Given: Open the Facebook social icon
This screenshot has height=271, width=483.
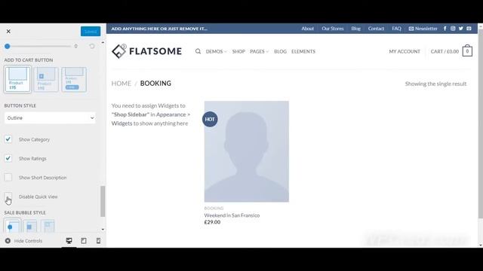Looking at the screenshot, I should (445, 29).
